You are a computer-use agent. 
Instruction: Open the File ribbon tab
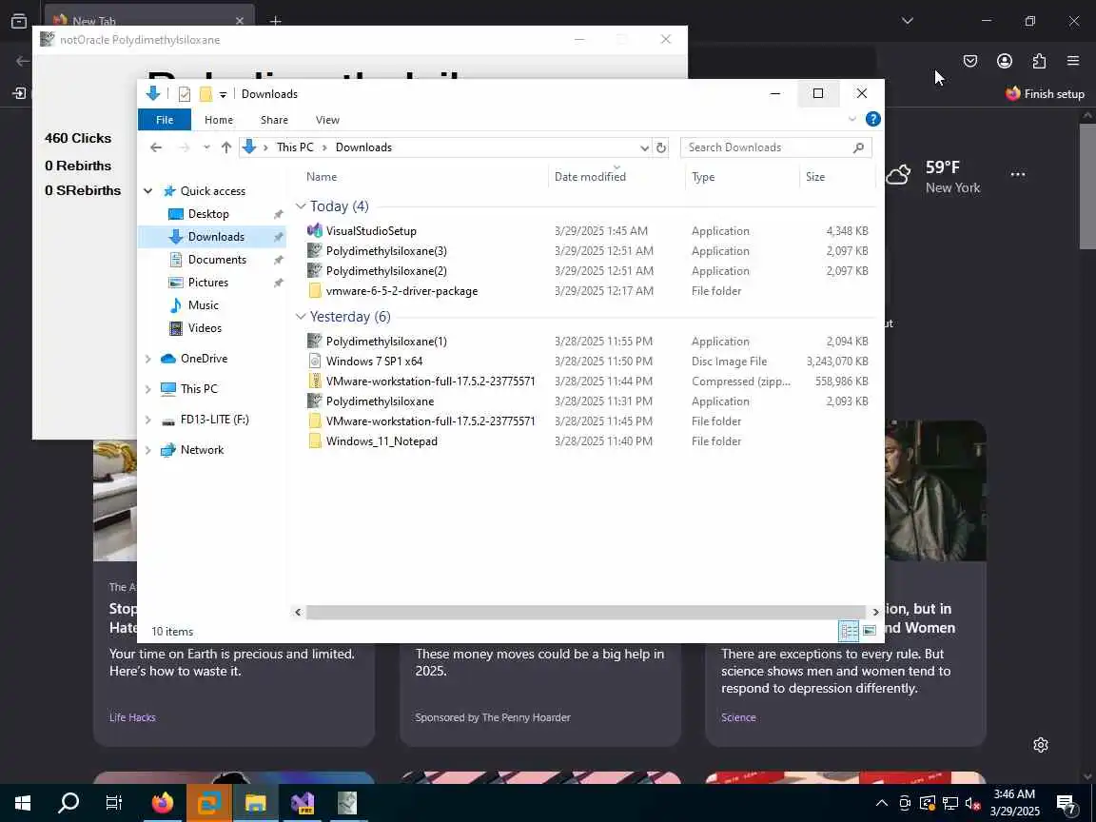pos(165,120)
